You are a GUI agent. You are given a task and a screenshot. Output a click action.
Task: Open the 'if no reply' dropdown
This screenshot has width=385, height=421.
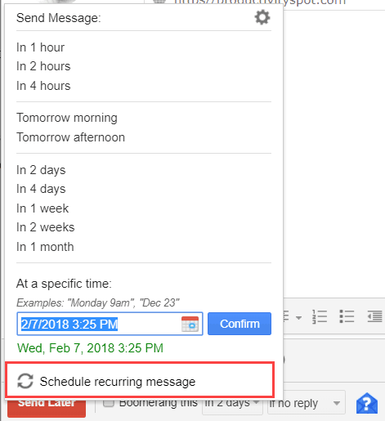tap(307, 403)
